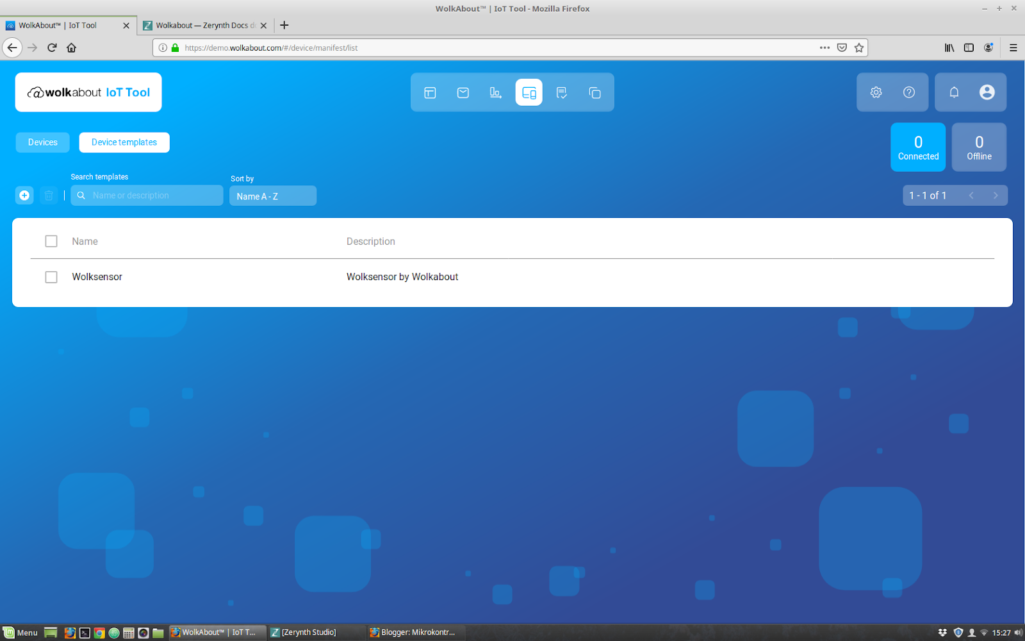Launch terminal from taskbar panel
Viewport: 1025px width, 641px height.
click(x=85, y=633)
